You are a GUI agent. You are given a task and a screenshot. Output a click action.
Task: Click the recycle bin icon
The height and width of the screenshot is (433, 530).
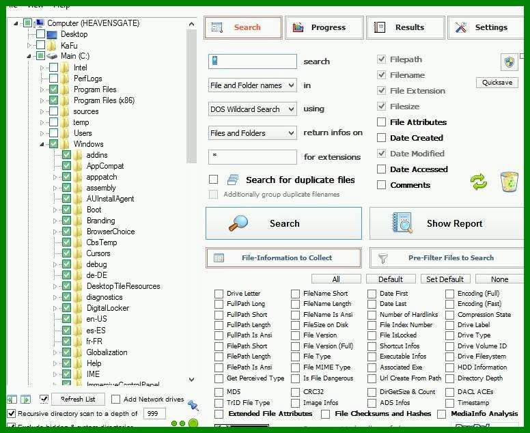click(x=509, y=182)
